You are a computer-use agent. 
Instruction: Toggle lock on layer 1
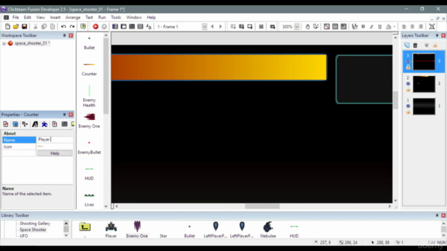point(408,112)
